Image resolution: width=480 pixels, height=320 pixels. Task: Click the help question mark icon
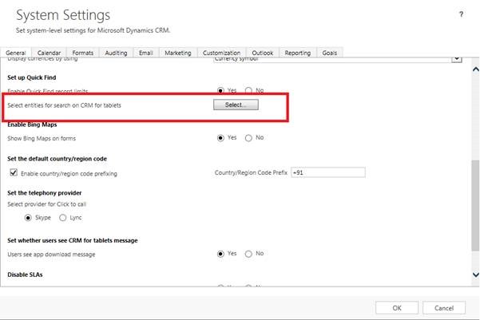[x=462, y=14]
